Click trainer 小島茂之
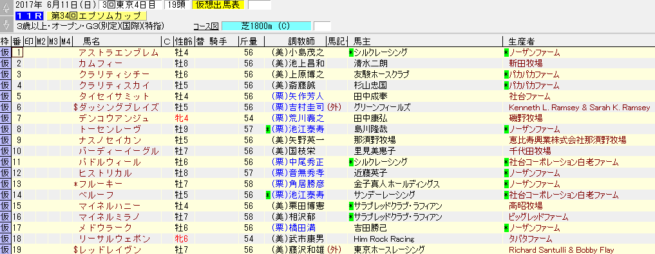This screenshot has height=254, width=655. click(306, 53)
